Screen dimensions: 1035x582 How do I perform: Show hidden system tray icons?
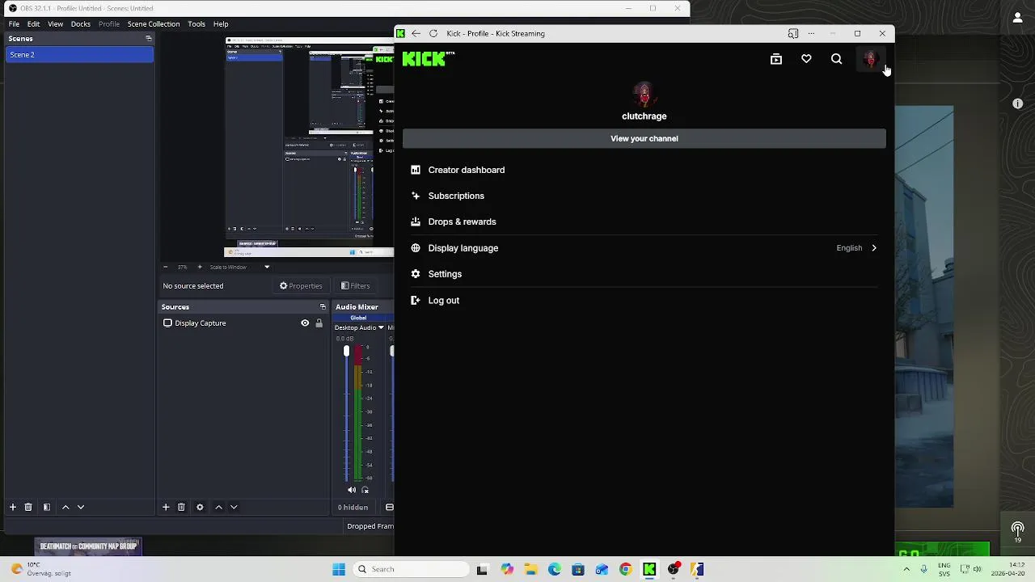pos(906,569)
